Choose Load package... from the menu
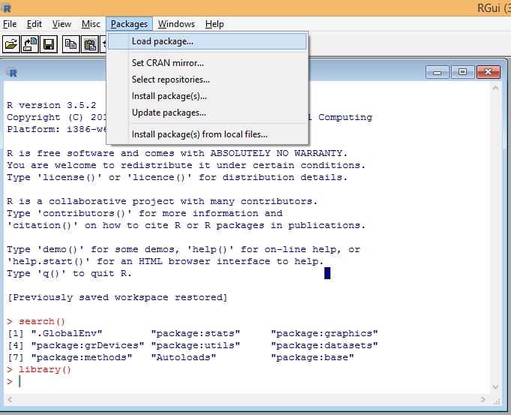 207,41
